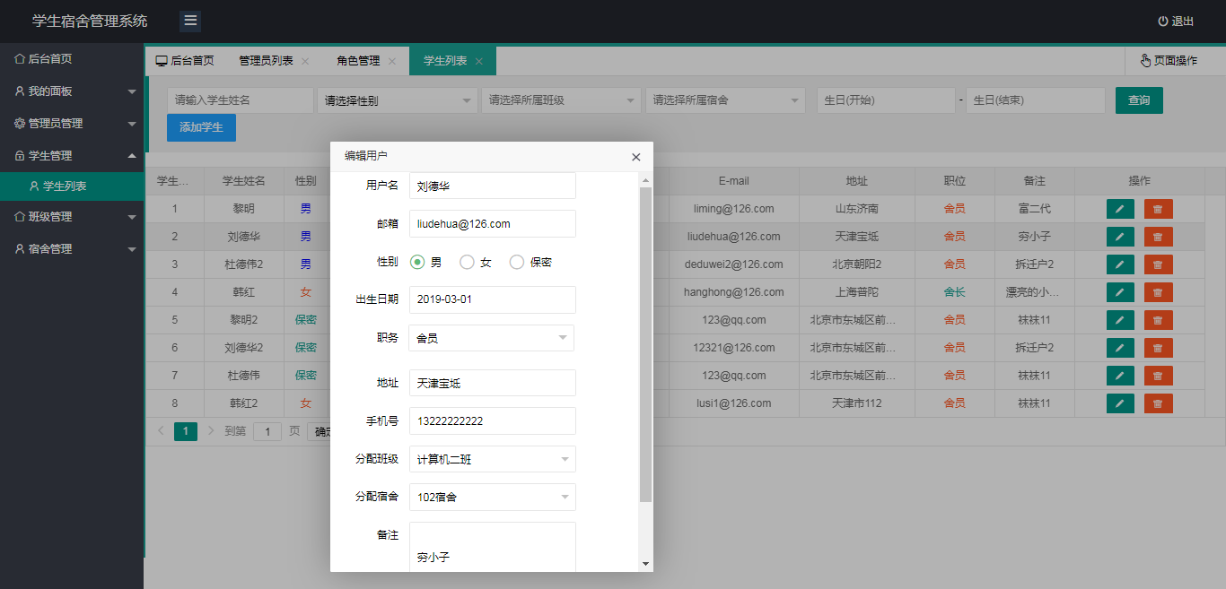
Task: Switch to the 角色管理 tab
Action: (x=357, y=60)
